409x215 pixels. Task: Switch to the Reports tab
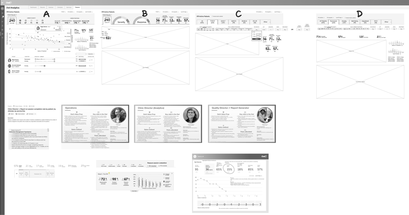tap(42, 7)
